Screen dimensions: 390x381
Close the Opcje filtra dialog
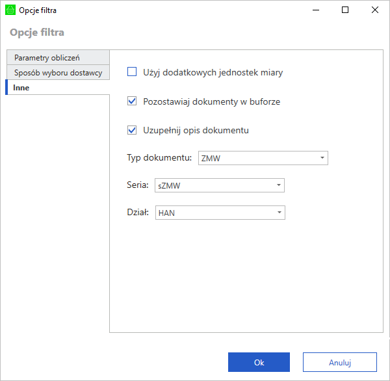point(375,10)
